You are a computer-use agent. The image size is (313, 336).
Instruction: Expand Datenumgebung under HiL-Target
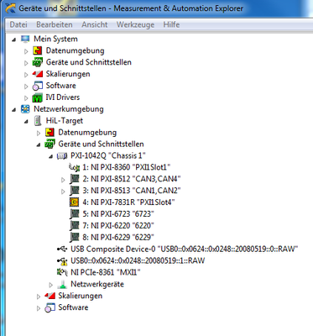click(x=39, y=133)
